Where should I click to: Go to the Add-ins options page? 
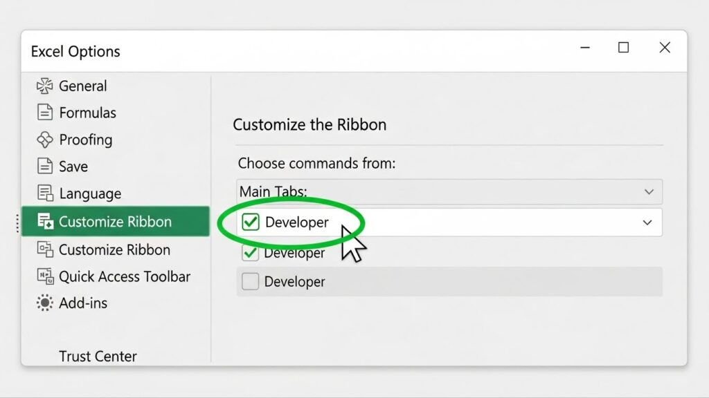pos(83,303)
